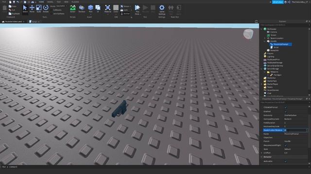This screenshot has width=311, height=174.
Task: Click the Name property value ProximityPrompt
Action: pyautogui.click(x=292, y=134)
